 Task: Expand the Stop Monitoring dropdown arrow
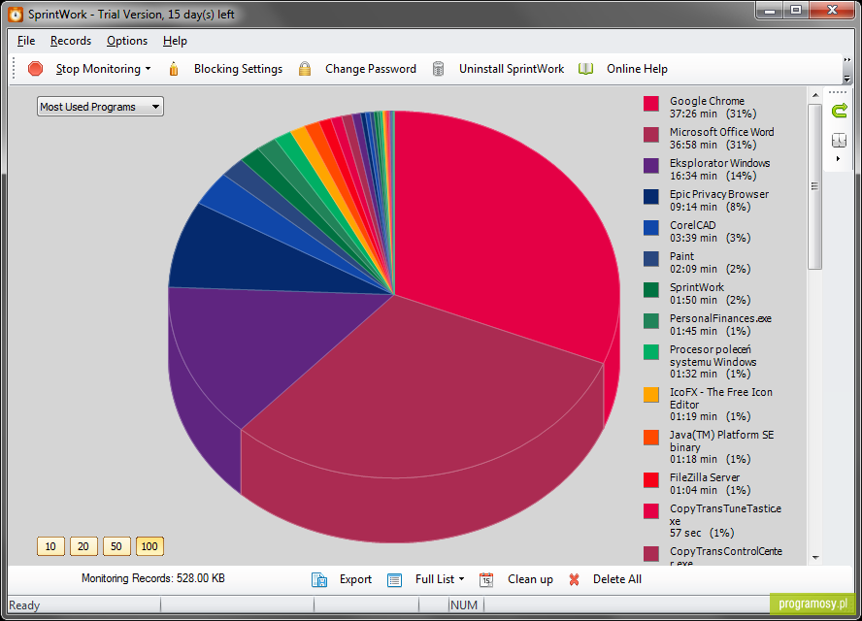pyautogui.click(x=148, y=69)
